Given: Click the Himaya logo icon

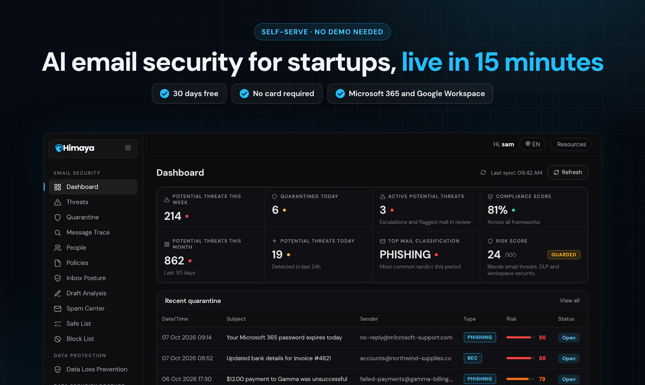Looking at the screenshot, I should (59, 148).
